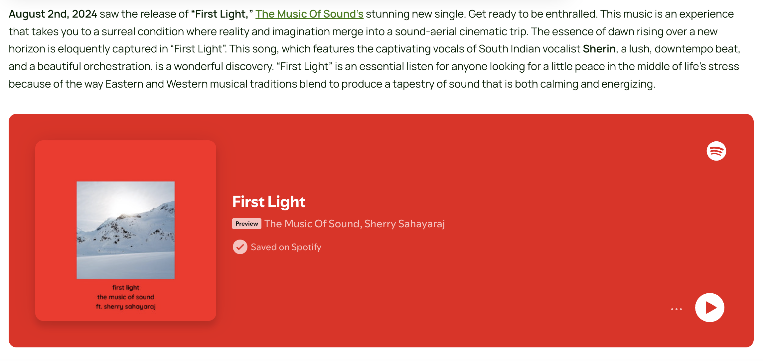
Task: Open The Music Of Sound artist in player
Action: coord(312,224)
